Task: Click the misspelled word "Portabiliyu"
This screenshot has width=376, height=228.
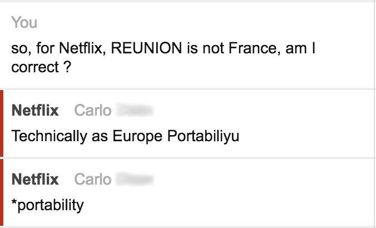Action: click(203, 136)
